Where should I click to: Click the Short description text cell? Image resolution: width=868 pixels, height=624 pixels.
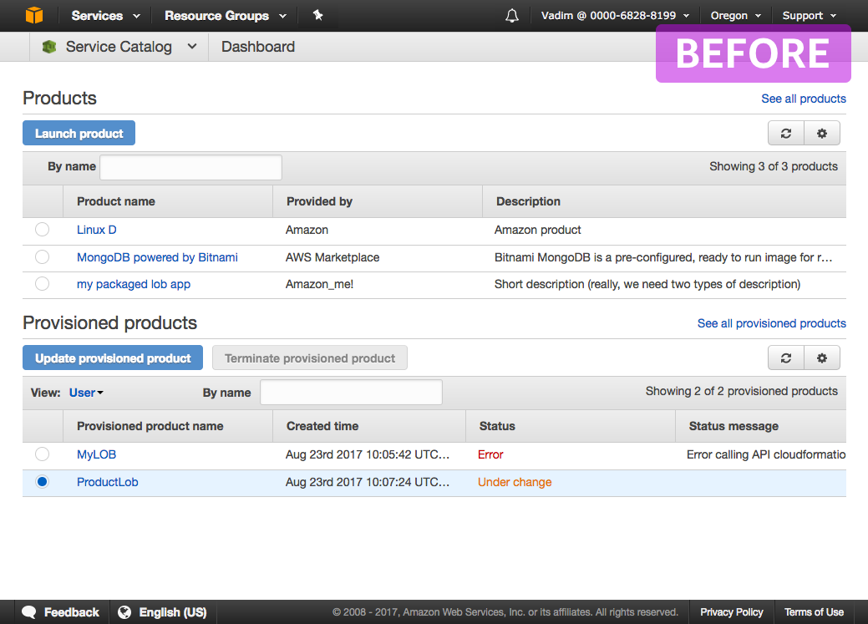[647, 284]
